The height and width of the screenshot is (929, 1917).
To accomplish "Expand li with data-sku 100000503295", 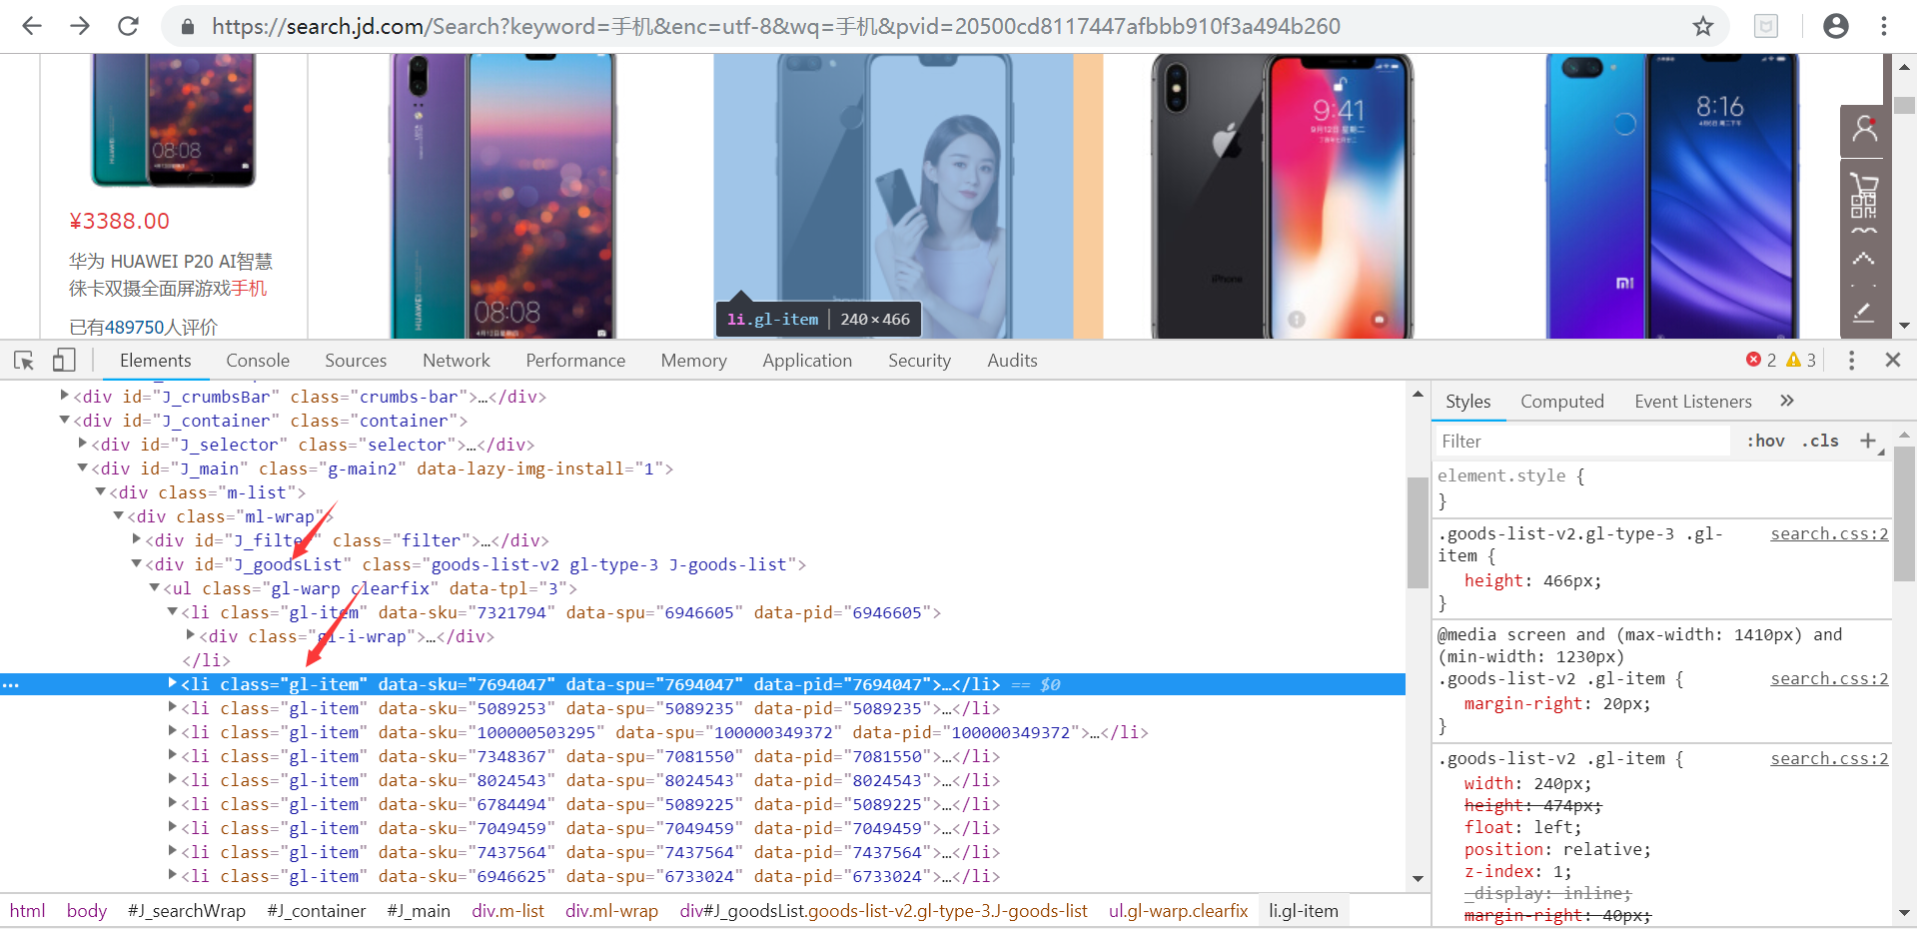I will (x=172, y=731).
